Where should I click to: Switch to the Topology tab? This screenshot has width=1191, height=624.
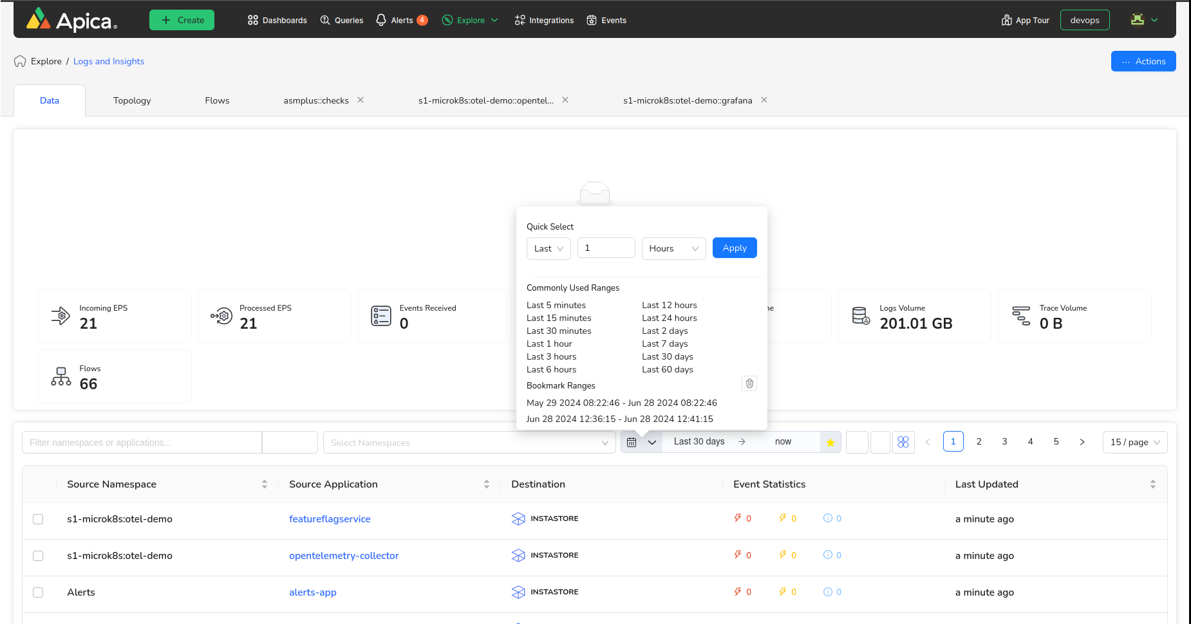pyautogui.click(x=132, y=101)
